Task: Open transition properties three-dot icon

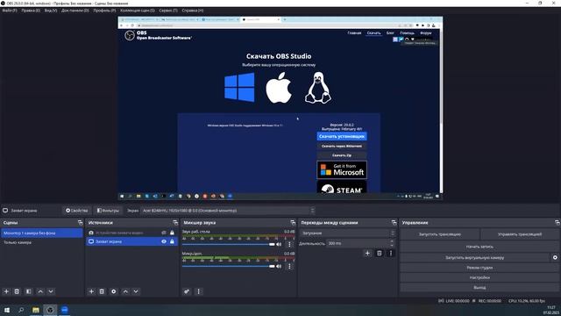Action: coord(391,254)
